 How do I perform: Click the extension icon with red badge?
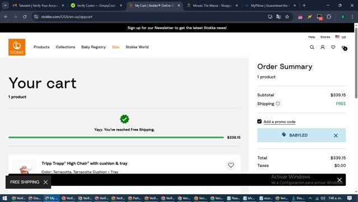[319, 17]
